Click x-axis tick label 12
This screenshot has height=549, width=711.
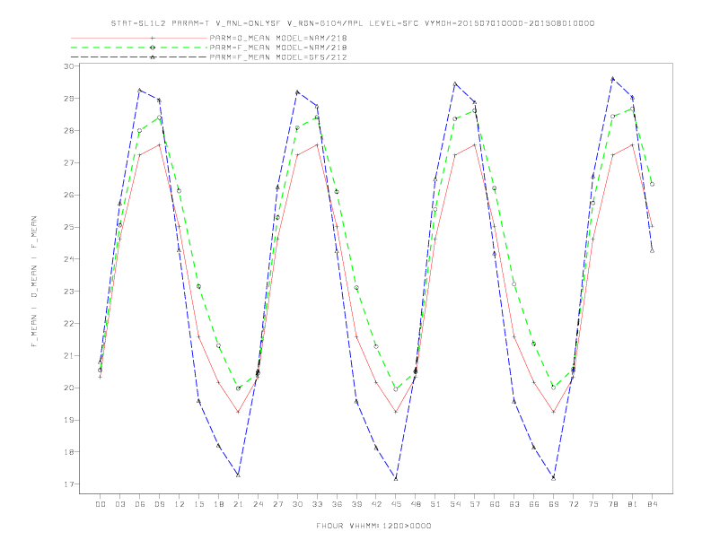point(180,504)
